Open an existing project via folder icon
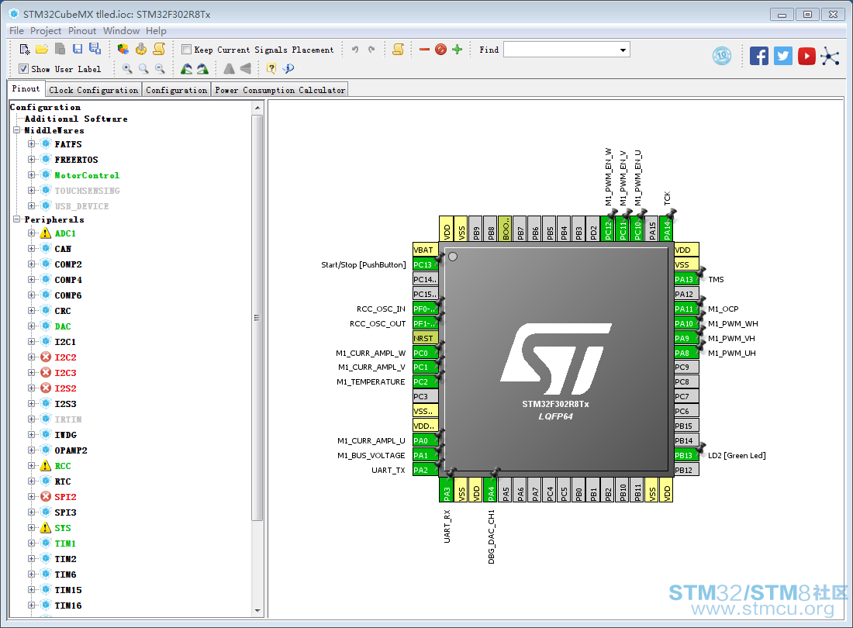Image resolution: width=853 pixels, height=628 pixels. click(x=42, y=50)
